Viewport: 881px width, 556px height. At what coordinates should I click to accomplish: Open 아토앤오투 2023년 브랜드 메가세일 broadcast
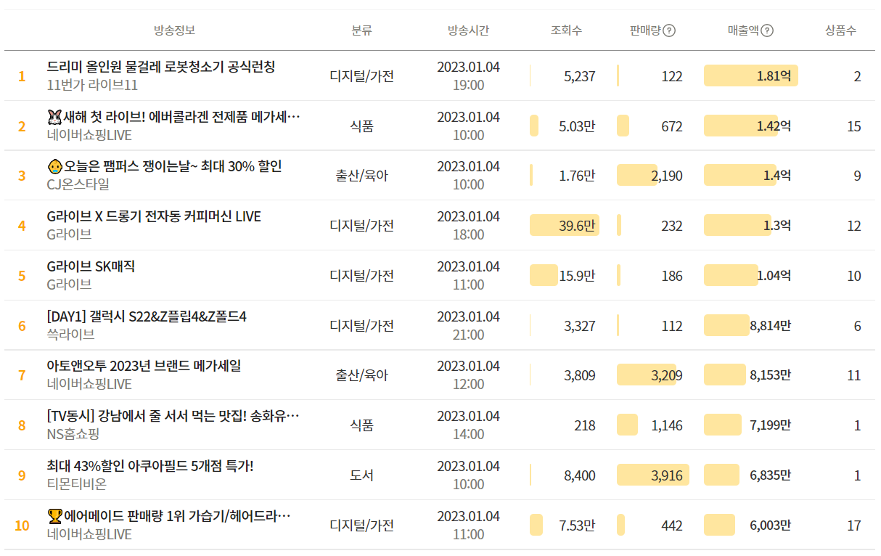[x=144, y=366]
